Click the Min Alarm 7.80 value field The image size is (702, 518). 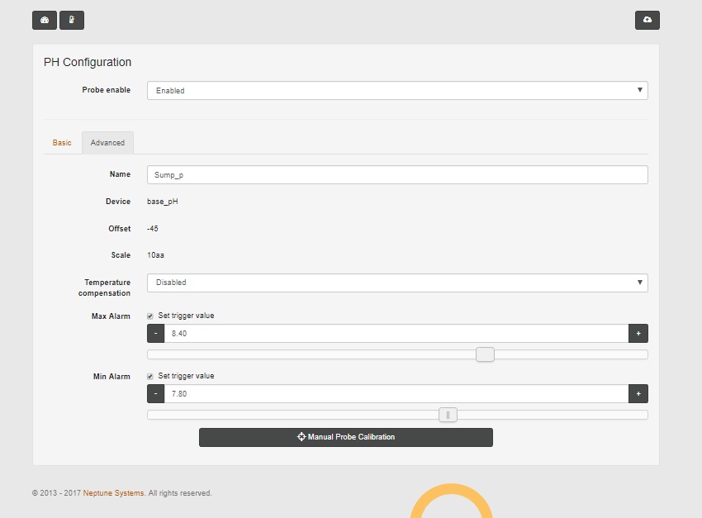[396, 394]
